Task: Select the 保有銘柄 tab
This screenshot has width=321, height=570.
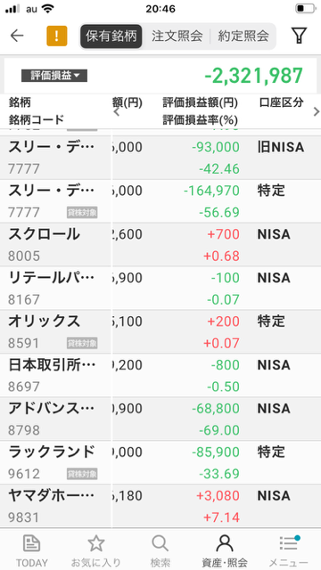Action: [x=111, y=36]
